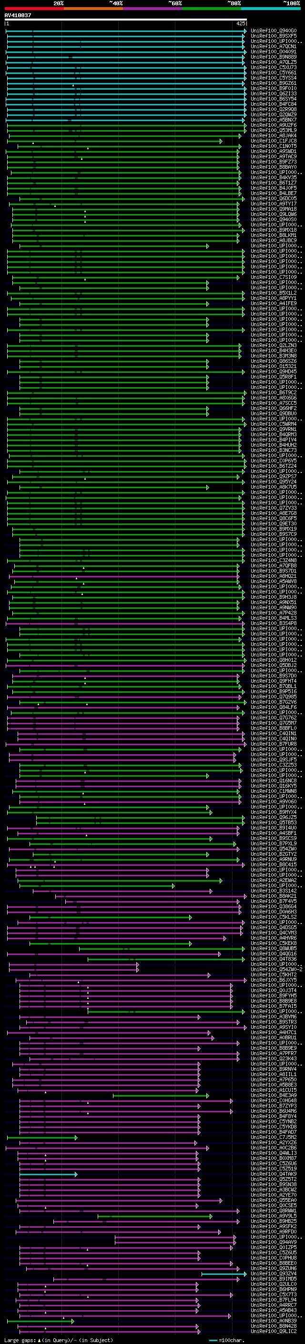Select the UniRef100_Q84LF6 label
Screen dimensions: 305x1344
tap(274, 707)
